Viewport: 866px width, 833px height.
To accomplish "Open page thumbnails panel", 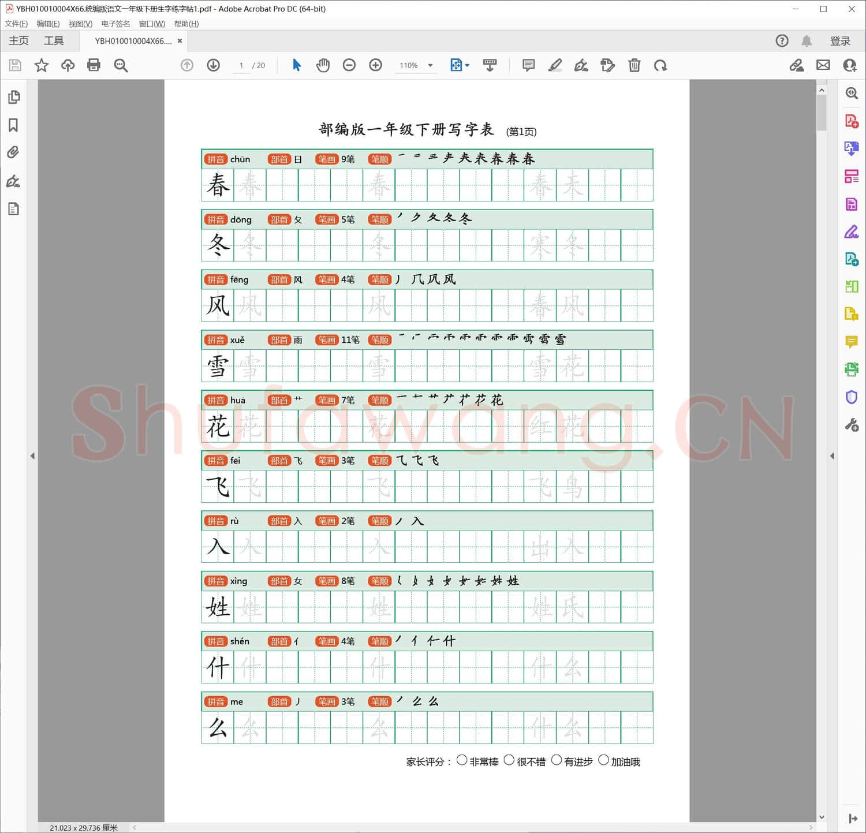I will tap(14, 97).
